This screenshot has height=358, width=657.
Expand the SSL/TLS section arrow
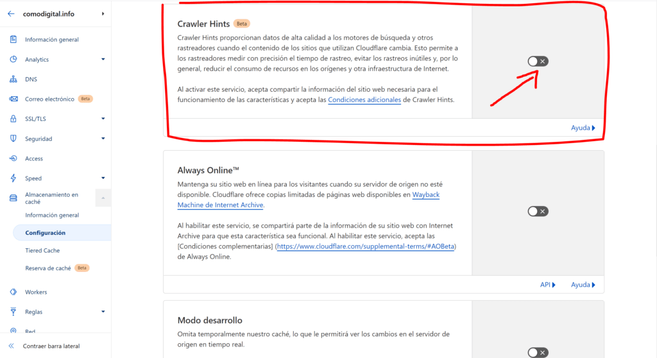pos(103,119)
